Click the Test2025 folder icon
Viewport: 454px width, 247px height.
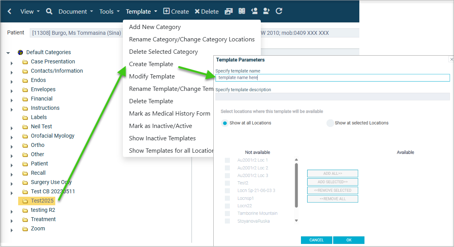(25, 201)
